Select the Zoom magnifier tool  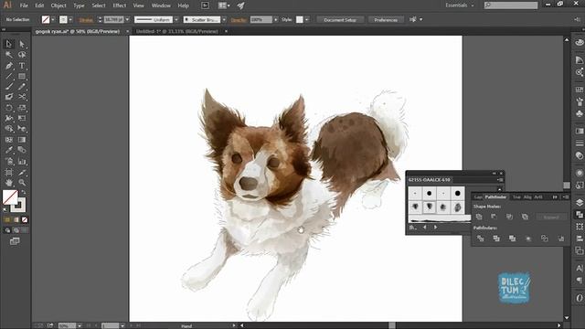(x=22, y=183)
